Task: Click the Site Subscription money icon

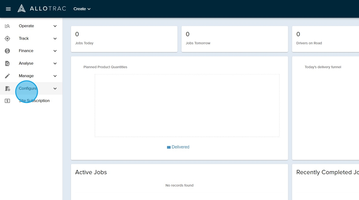Action: pos(7,101)
